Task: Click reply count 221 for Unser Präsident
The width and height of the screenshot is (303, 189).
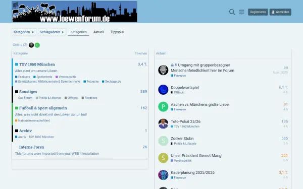Action: (284, 155)
